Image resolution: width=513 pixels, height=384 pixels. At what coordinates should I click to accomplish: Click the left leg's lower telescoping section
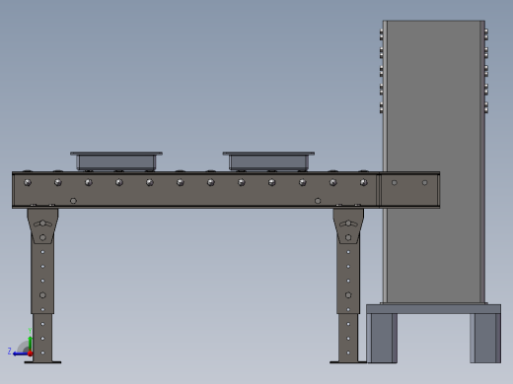coord(42,338)
